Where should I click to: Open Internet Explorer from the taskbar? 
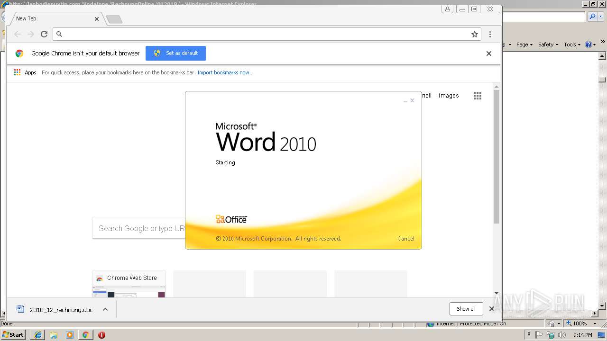(x=37, y=335)
